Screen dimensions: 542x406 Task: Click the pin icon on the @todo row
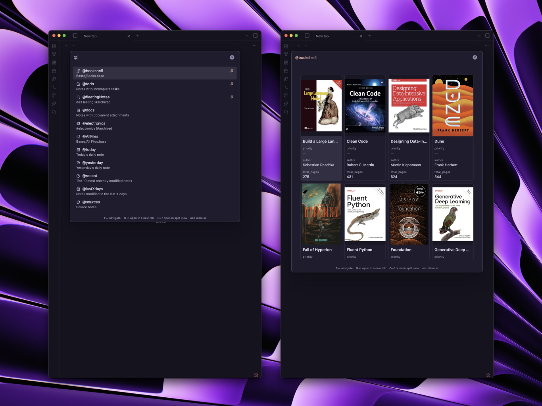232,84
